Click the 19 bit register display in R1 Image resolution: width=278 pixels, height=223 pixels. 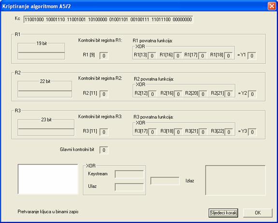pyautogui.click(x=42, y=51)
